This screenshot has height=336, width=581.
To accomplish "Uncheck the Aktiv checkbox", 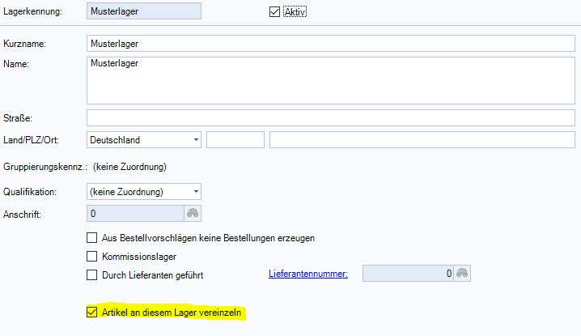I will click(x=274, y=12).
